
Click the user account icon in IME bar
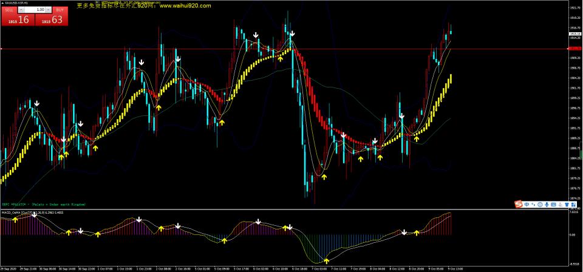pyautogui.click(x=561, y=205)
